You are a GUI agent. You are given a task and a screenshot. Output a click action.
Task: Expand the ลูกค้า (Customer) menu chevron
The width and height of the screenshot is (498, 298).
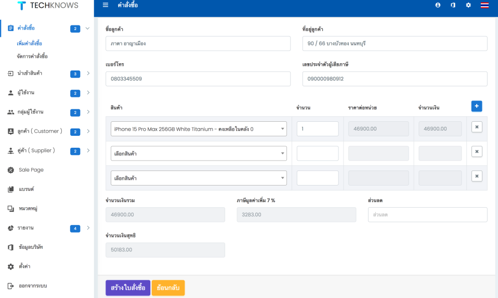[88, 131]
